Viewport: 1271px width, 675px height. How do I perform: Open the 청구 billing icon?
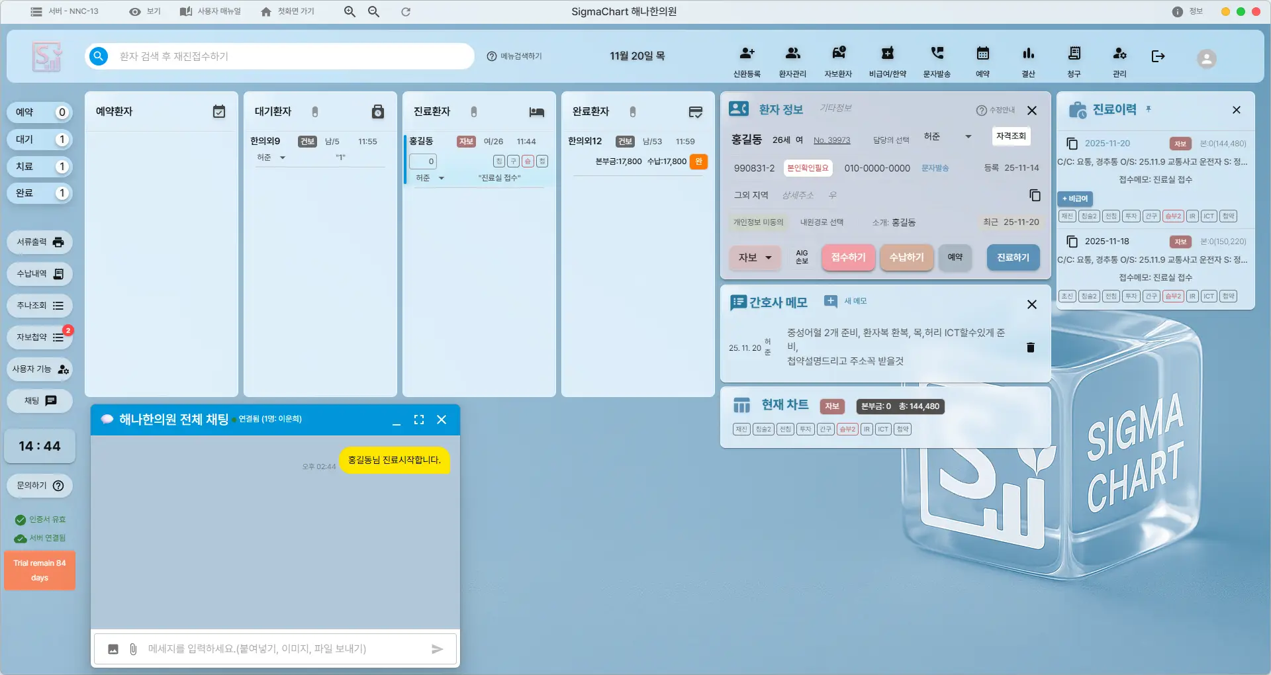pyautogui.click(x=1074, y=54)
